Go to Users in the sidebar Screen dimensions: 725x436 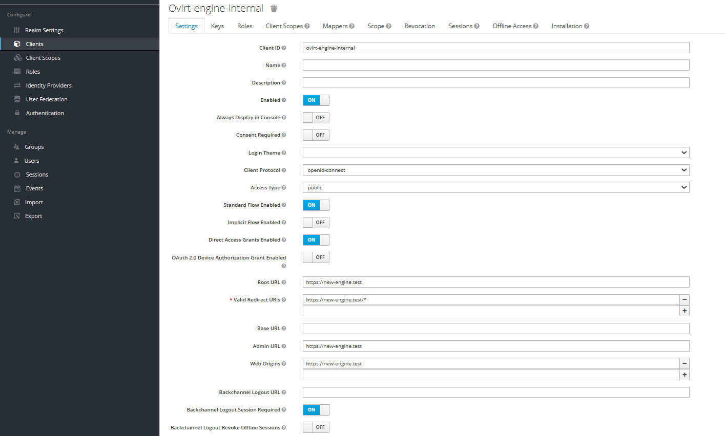31,161
